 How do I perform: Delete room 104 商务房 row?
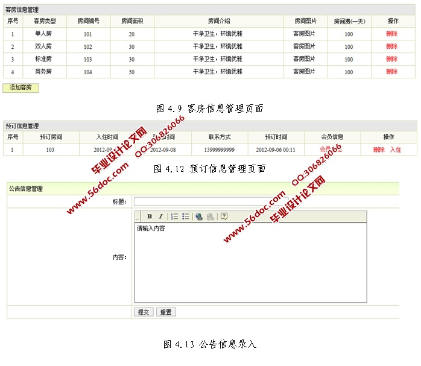coord(391,72)
